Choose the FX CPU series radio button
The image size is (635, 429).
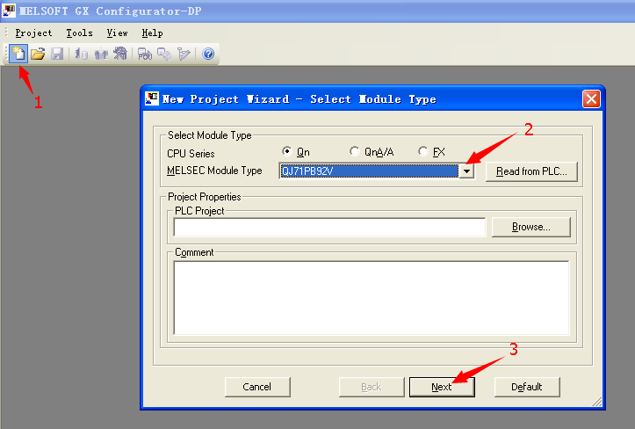[x=423, y=152]
